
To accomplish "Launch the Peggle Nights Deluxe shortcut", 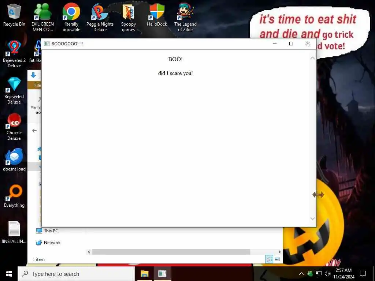I will click(100, 18).
